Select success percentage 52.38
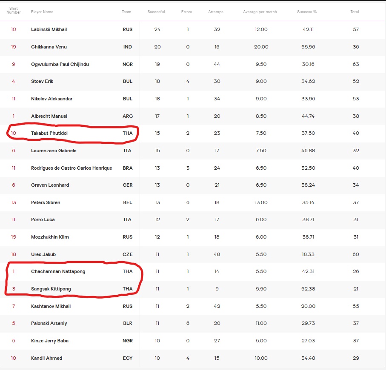 pos(308,289)
